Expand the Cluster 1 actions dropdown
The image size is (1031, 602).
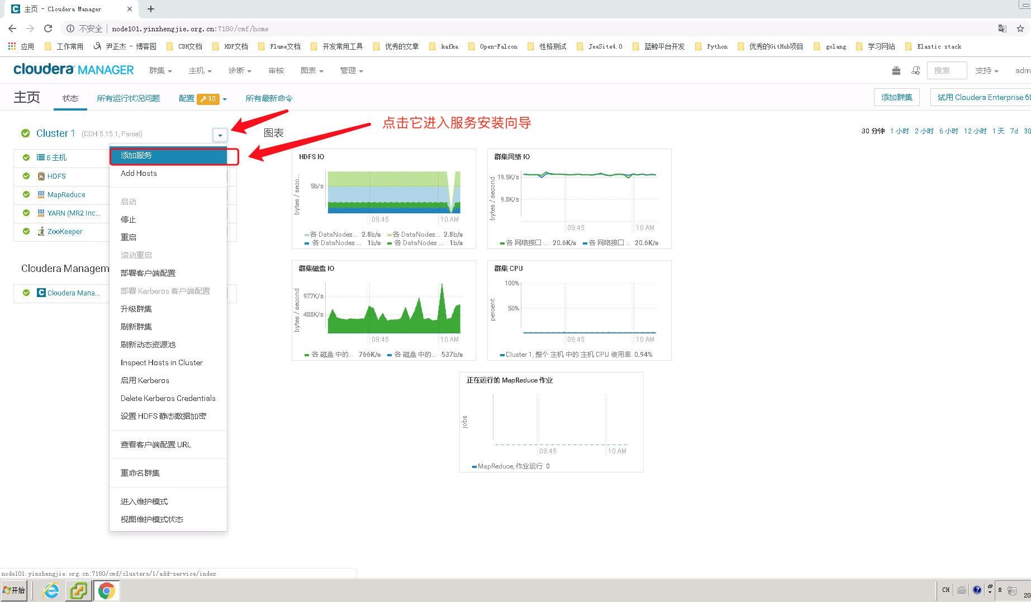click(220, 135)
